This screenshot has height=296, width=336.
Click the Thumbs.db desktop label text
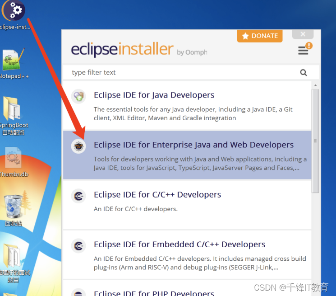tap(14, 174)
